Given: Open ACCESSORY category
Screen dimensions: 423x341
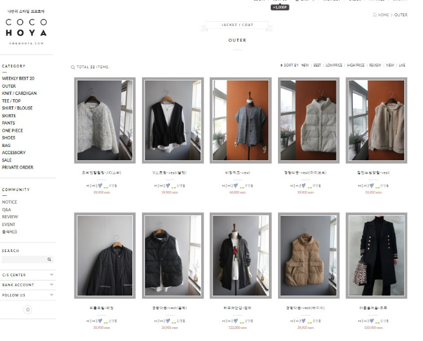Looking at the screenshot, I should [14, 152].
